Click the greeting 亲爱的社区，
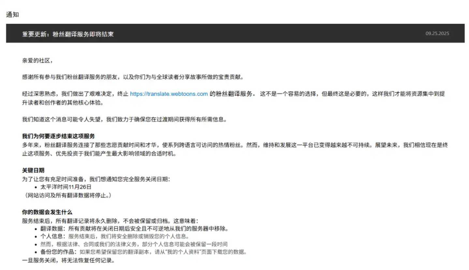469x270 pixels. point(37,61)
